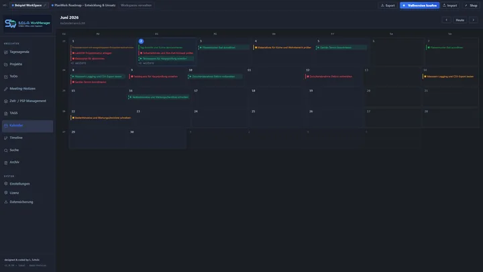Image resolution: width=483 pixels, height=272 pixels.
Task: Click the Shop arrow icon
Action: tap(466, 5)
